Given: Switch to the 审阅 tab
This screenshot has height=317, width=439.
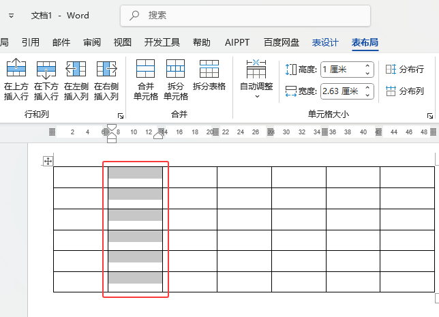Looking at the screenshot, I should point(92,42).
